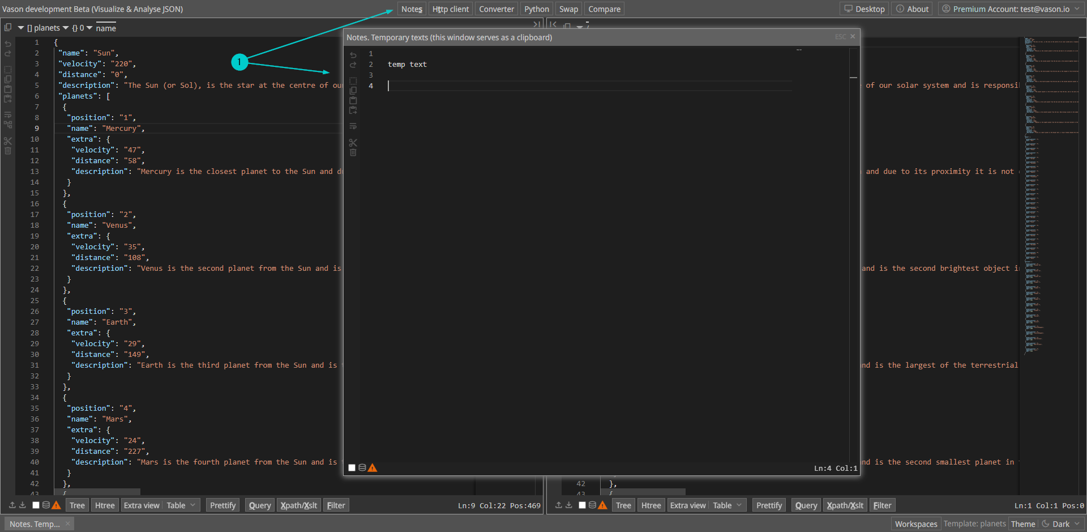
Task: Click select-all icon in left editor sidebar
Action: tap(8, 70)
